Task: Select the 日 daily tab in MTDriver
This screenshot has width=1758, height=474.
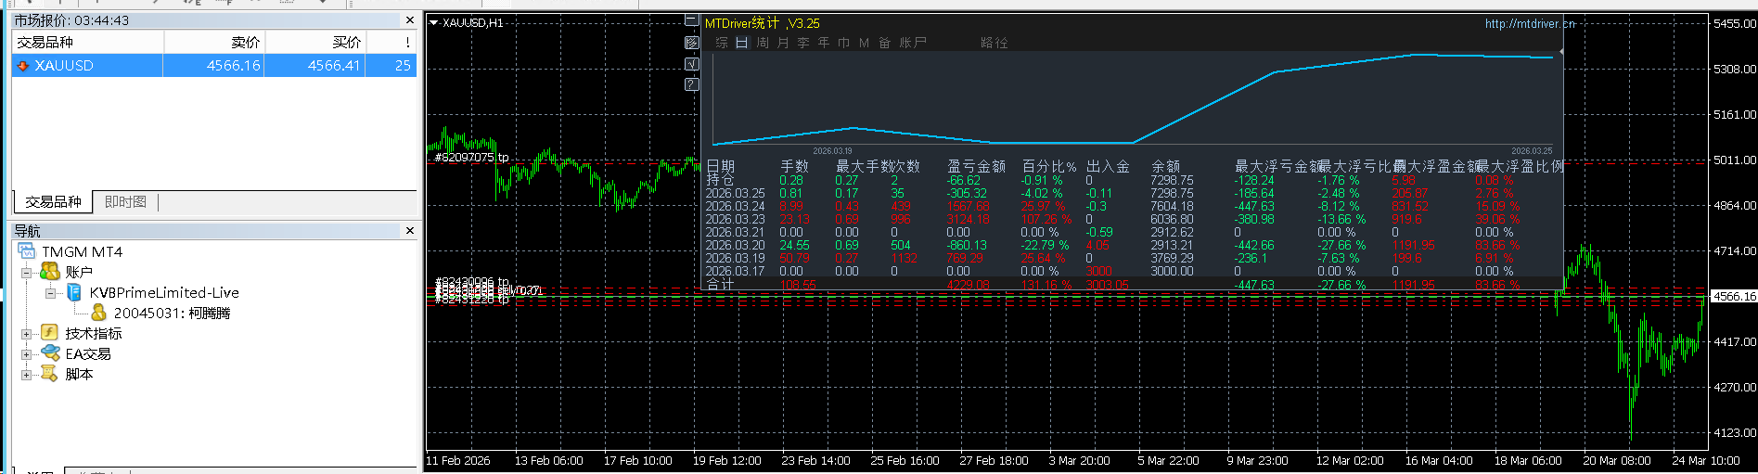Action: pyautogui.click(x=742, y=43)
